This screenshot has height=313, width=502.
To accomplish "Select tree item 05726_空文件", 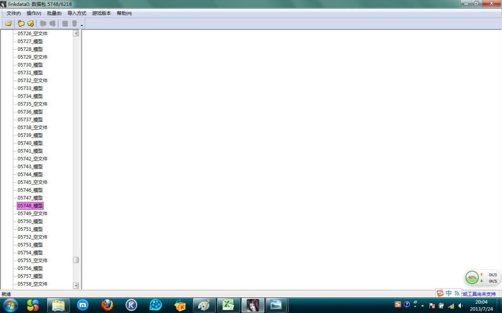I will [x=32, y=34].
